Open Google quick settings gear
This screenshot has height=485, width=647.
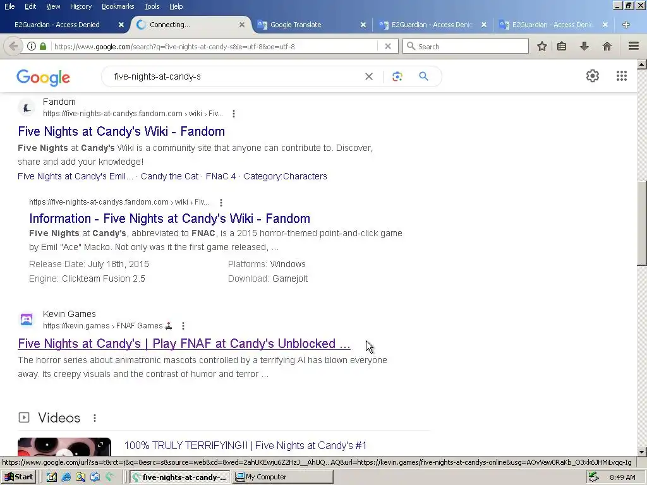(593, 76)
